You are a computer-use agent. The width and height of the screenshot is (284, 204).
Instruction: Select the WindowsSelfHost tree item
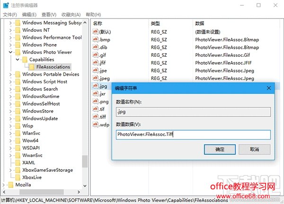pyautogui.click(x=41, y=104)
